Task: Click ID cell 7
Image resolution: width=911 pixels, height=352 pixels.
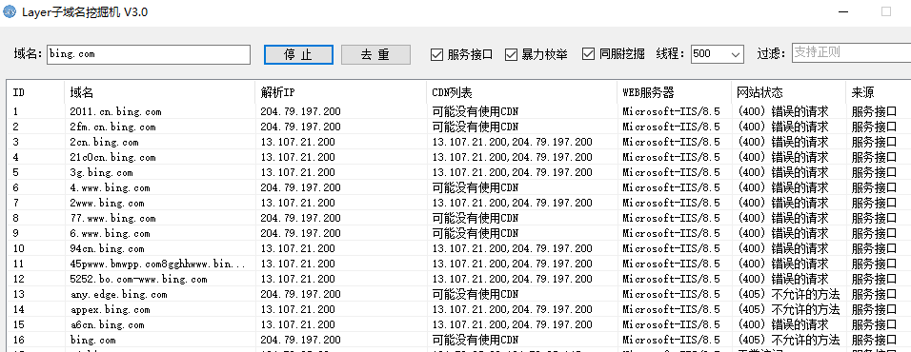Action: pos(15,203)
